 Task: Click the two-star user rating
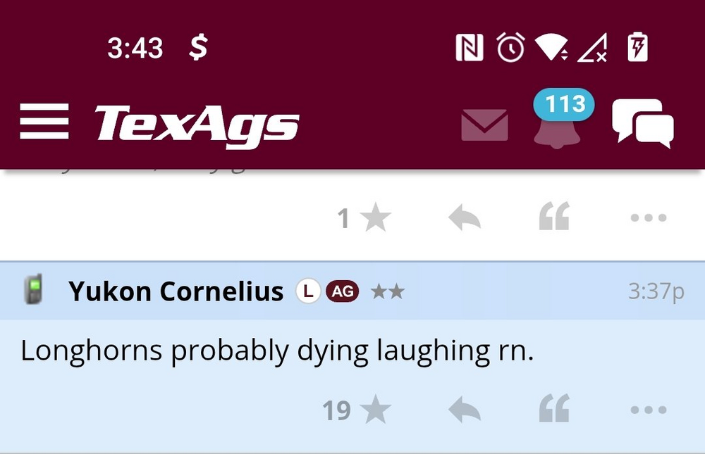click(387, 291)
